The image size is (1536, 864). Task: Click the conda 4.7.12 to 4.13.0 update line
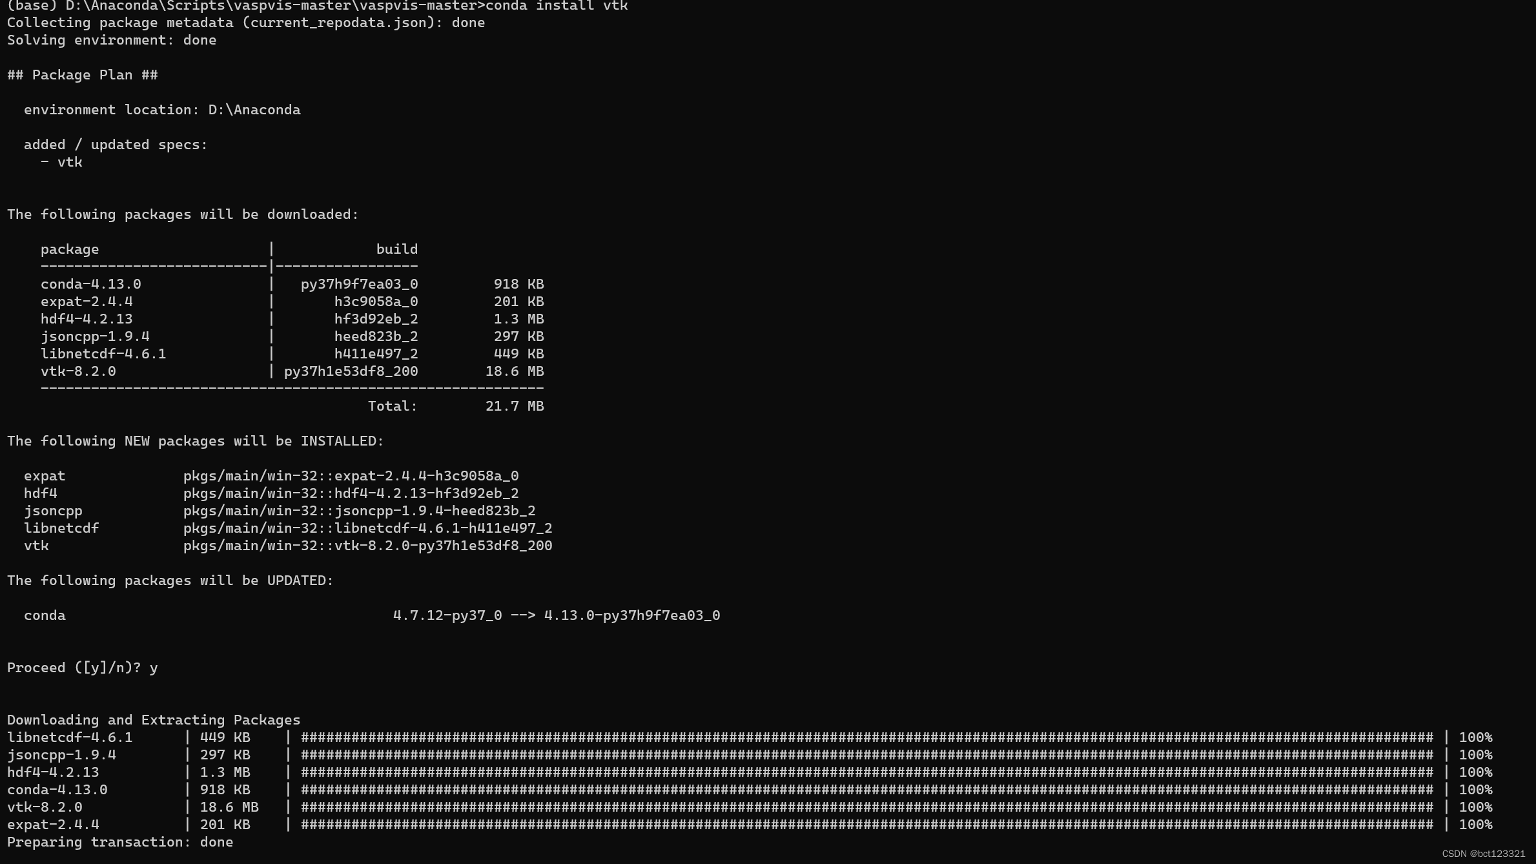(557, 615)
